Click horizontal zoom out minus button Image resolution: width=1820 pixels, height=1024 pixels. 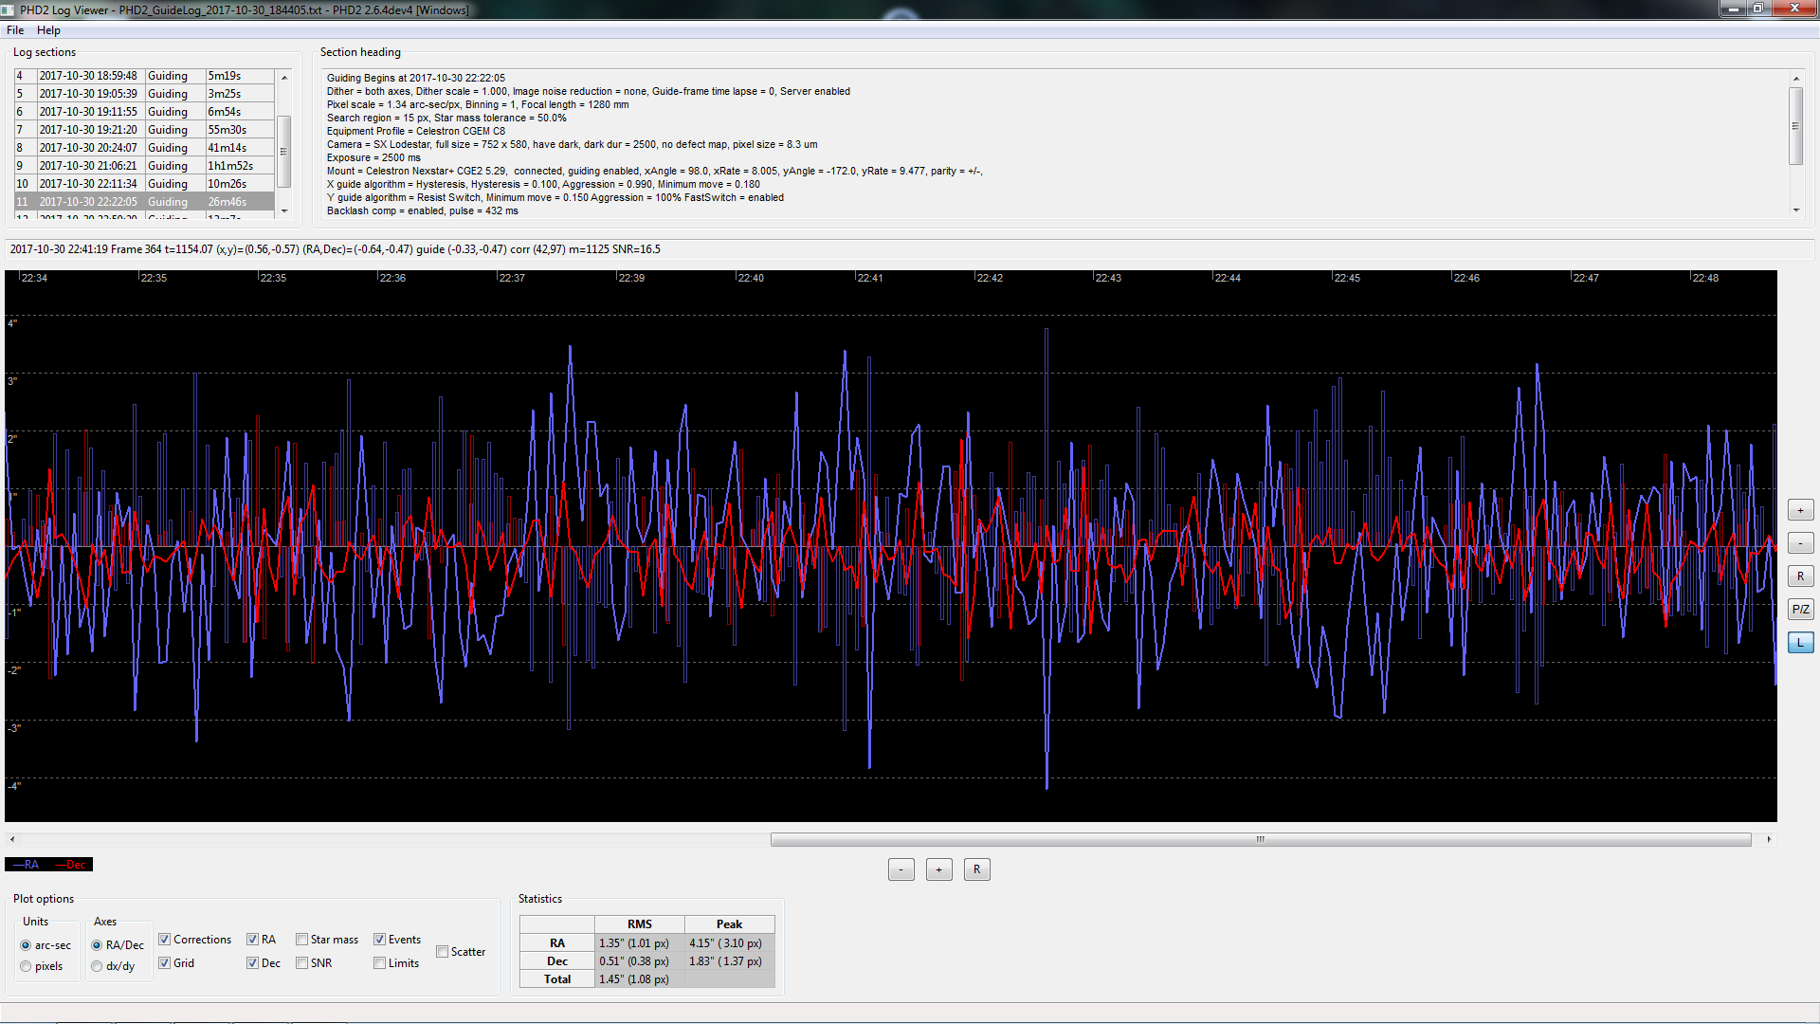901,869
